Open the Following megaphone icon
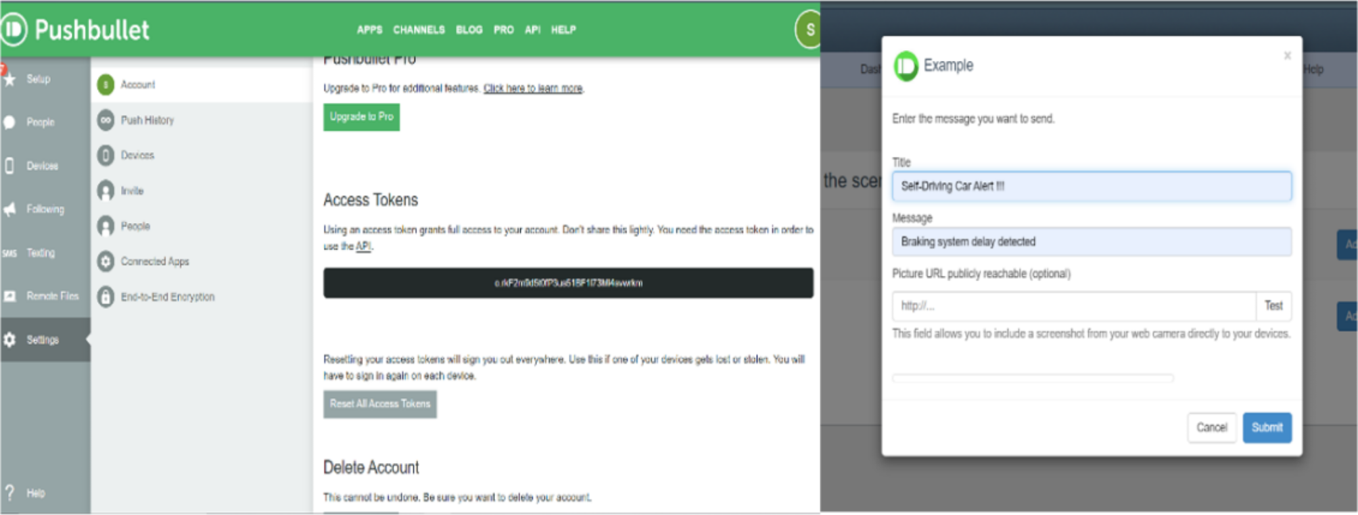Viewport: 1358px width, 515px height. pos(9,210)
